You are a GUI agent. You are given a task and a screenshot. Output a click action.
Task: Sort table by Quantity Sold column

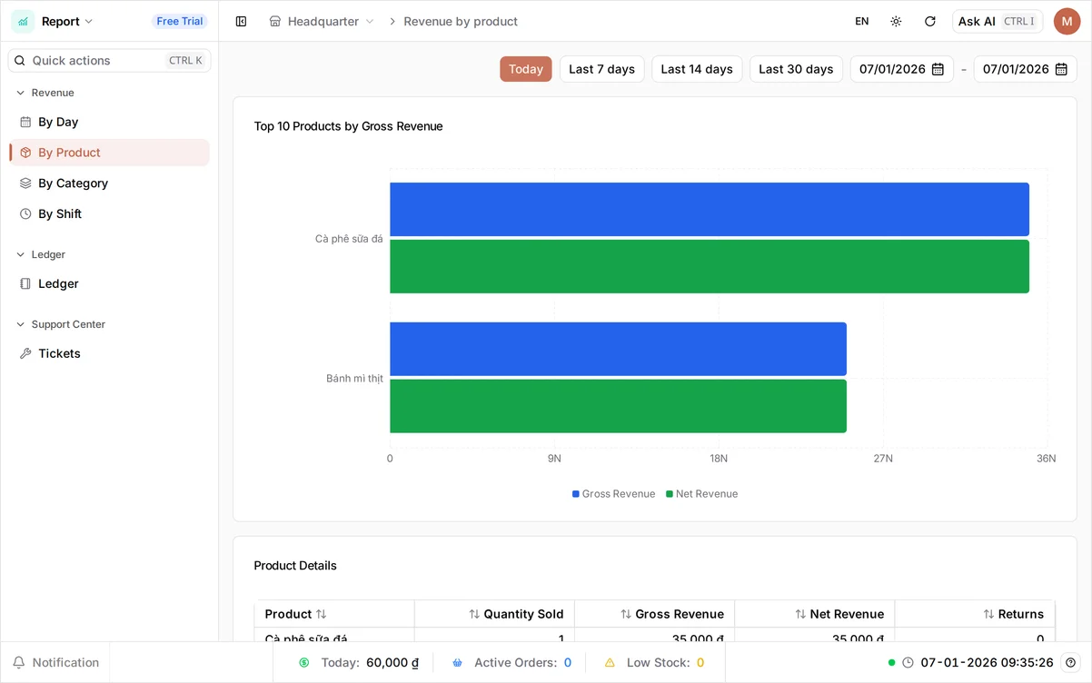[x=516, y=614]
